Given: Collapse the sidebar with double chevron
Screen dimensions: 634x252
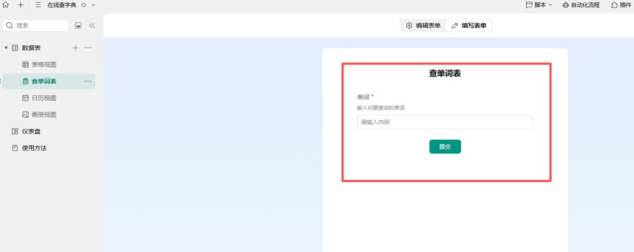Looking at the screenshot, I should coord(92,25).
